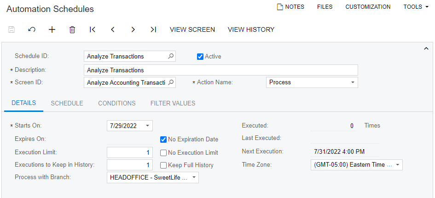Go to the first record
Viewport: 435px width, 198px height.
point(93,29)
